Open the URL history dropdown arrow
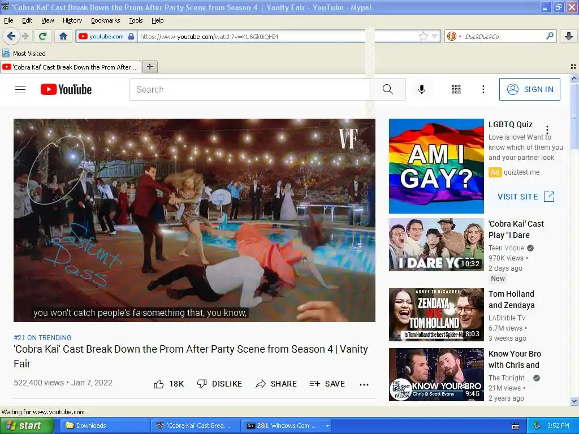The image size is (579, 434). pyautogui.click(x=435, y=36)
